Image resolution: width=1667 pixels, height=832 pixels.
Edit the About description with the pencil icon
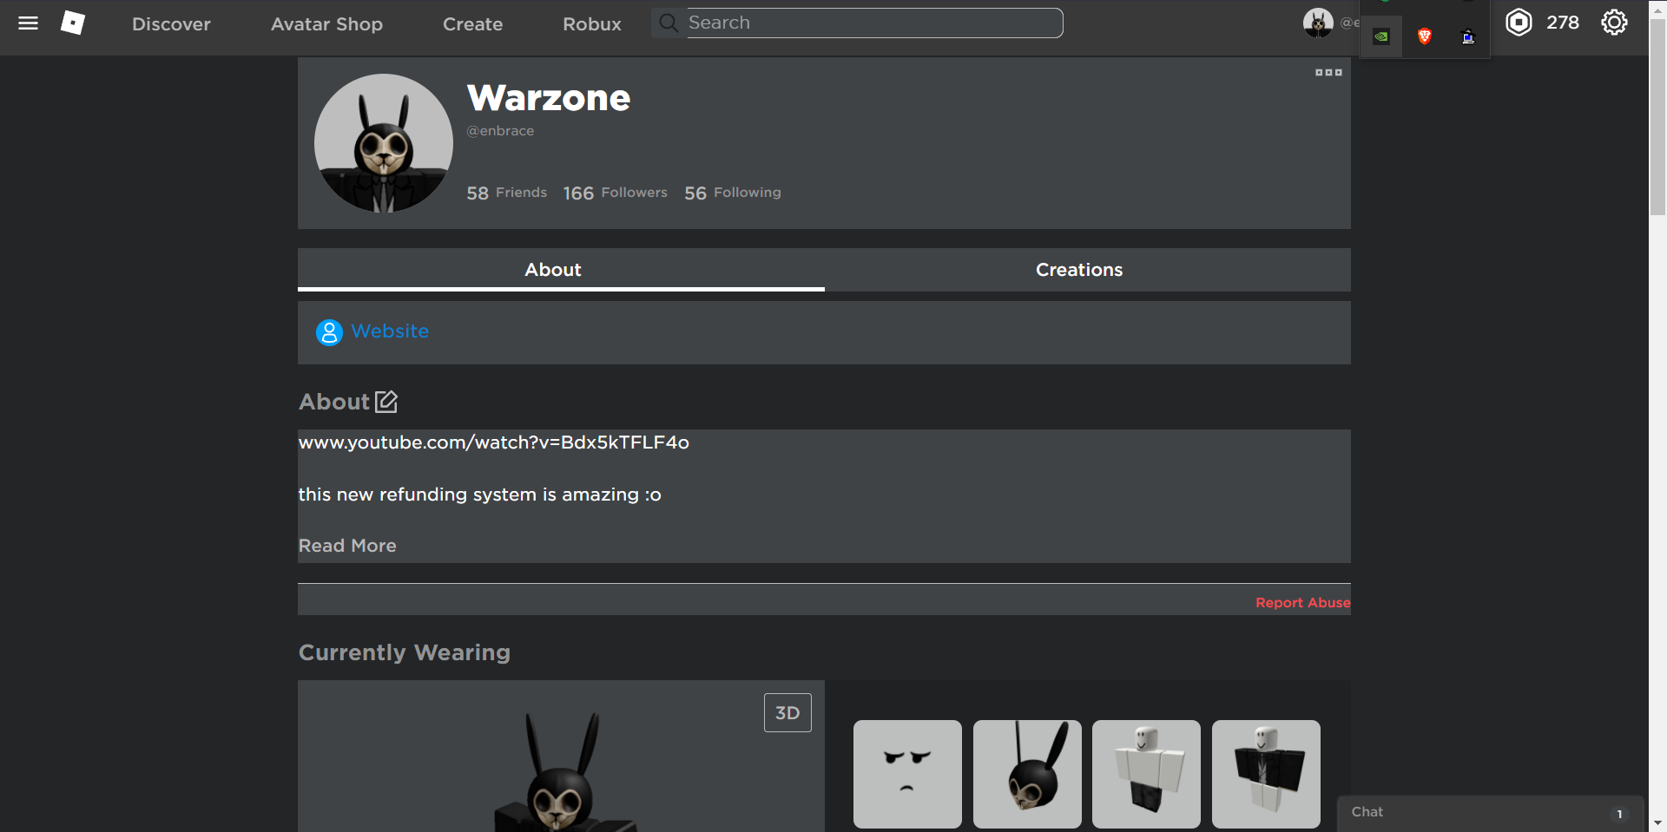coord(385,402)
